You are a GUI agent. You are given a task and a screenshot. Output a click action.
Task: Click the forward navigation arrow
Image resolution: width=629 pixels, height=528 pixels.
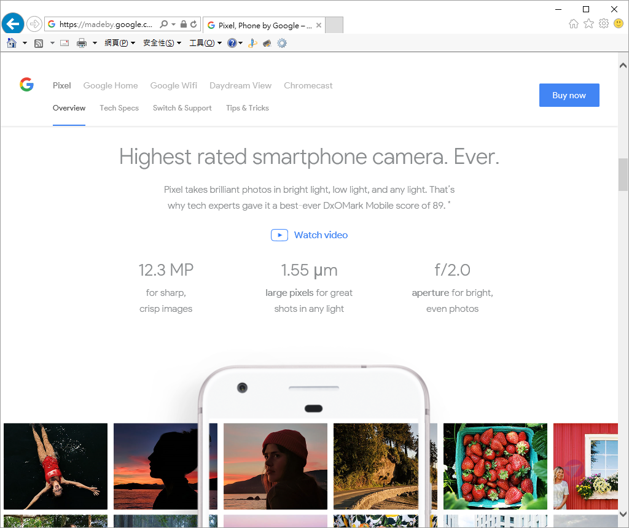tap(34, 24)
